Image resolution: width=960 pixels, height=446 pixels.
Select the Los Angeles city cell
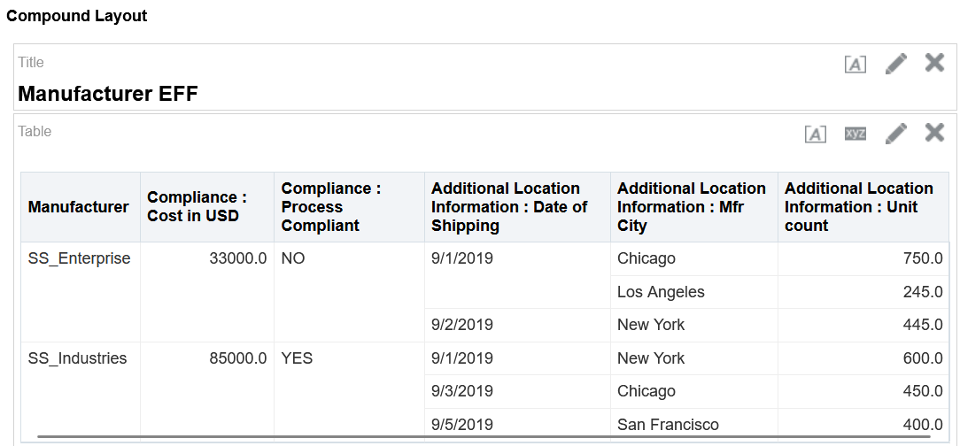pos(661,292)
